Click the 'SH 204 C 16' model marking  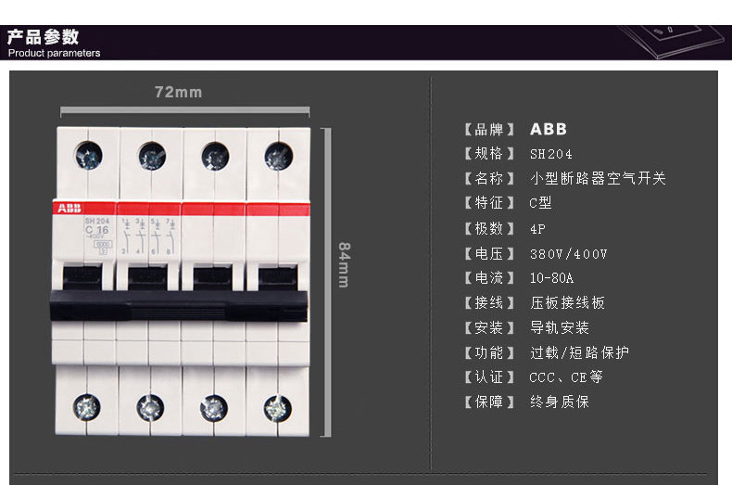pos(96,225)
